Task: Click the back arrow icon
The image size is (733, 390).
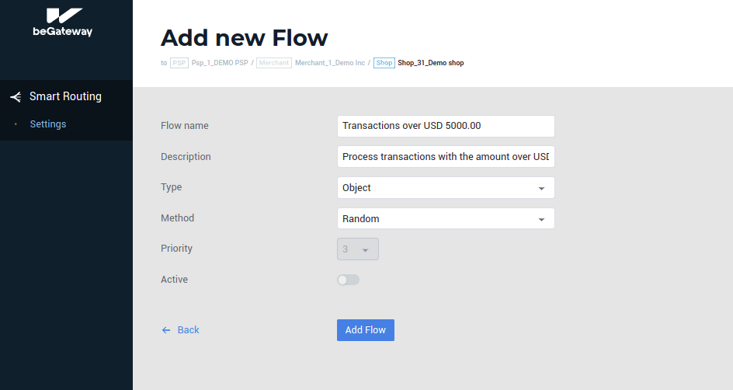Action: [x=166, y=330]
